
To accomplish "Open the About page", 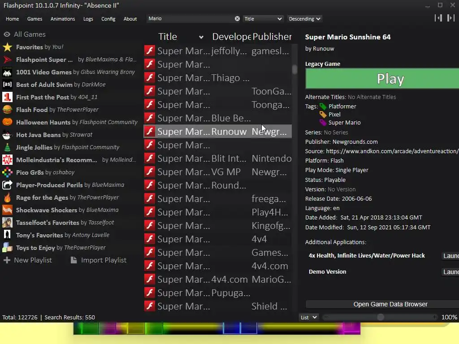I will (x=130, y=19).
